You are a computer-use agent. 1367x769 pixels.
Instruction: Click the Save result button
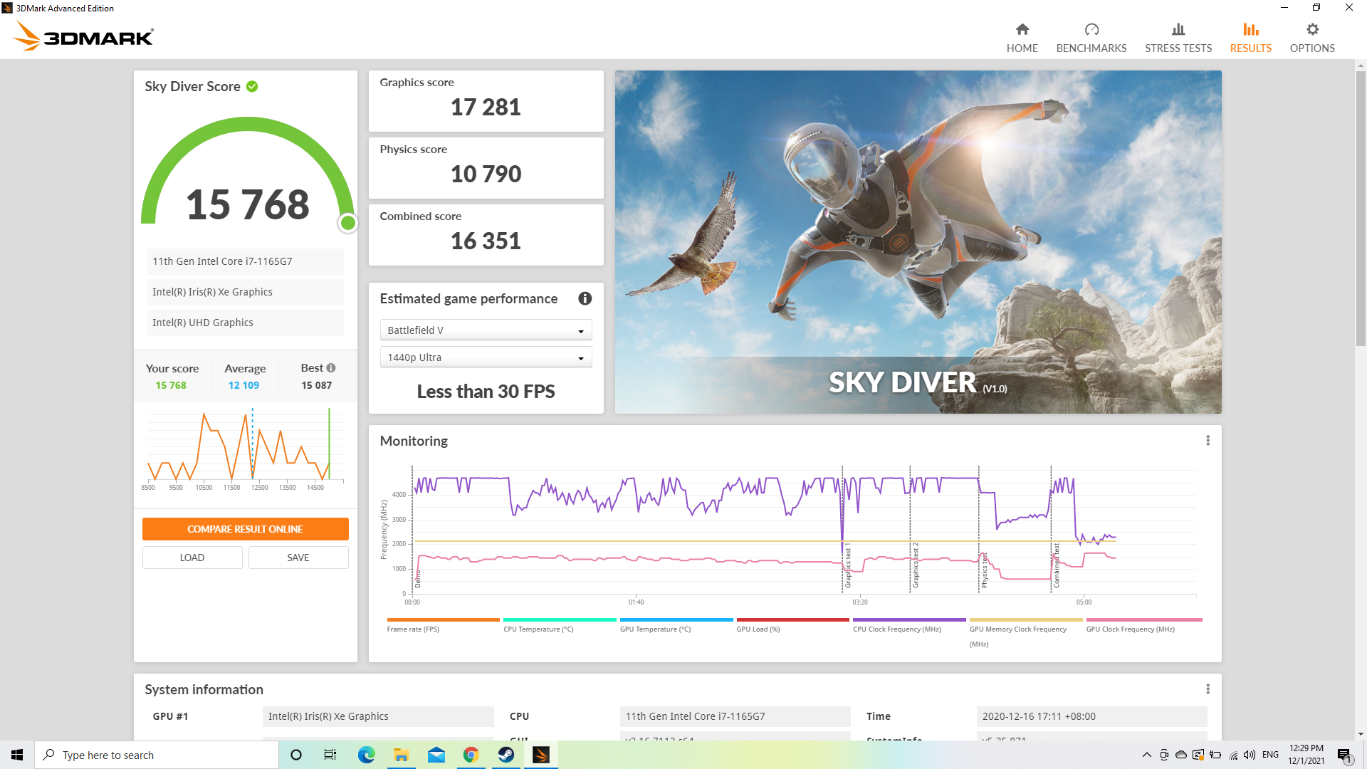298,558
